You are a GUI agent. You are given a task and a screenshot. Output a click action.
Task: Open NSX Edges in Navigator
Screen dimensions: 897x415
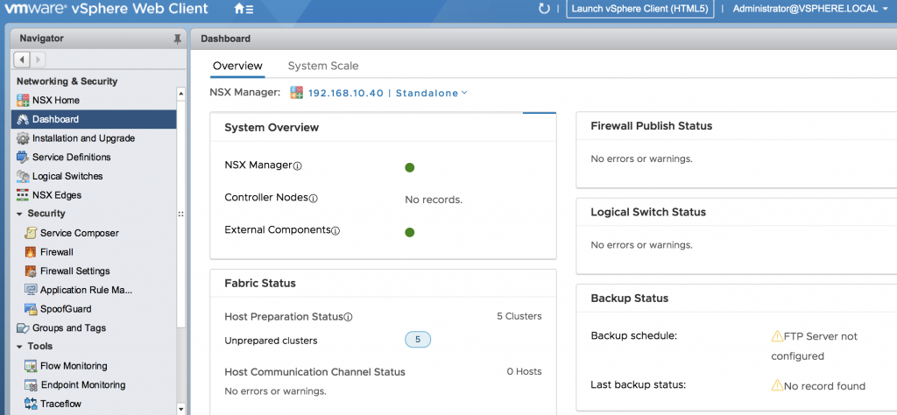point(57,195)
